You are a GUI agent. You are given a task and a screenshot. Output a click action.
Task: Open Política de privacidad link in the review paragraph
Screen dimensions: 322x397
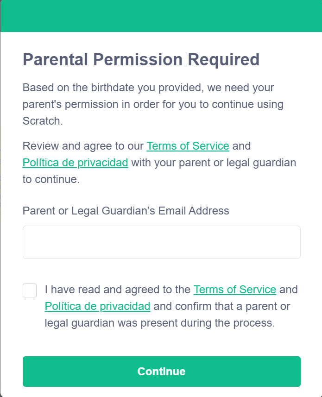pos(75,163)
